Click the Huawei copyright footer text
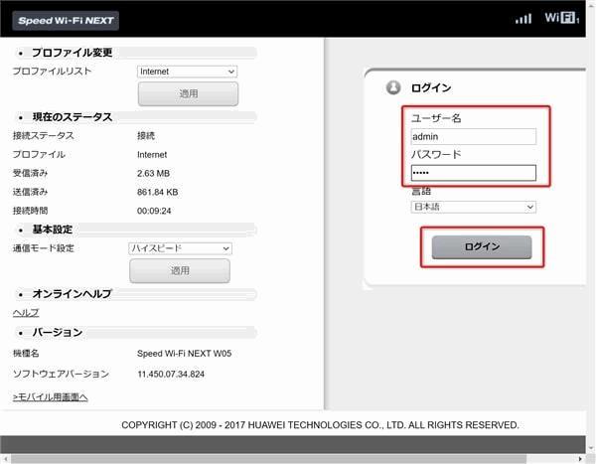 [320, 425]
